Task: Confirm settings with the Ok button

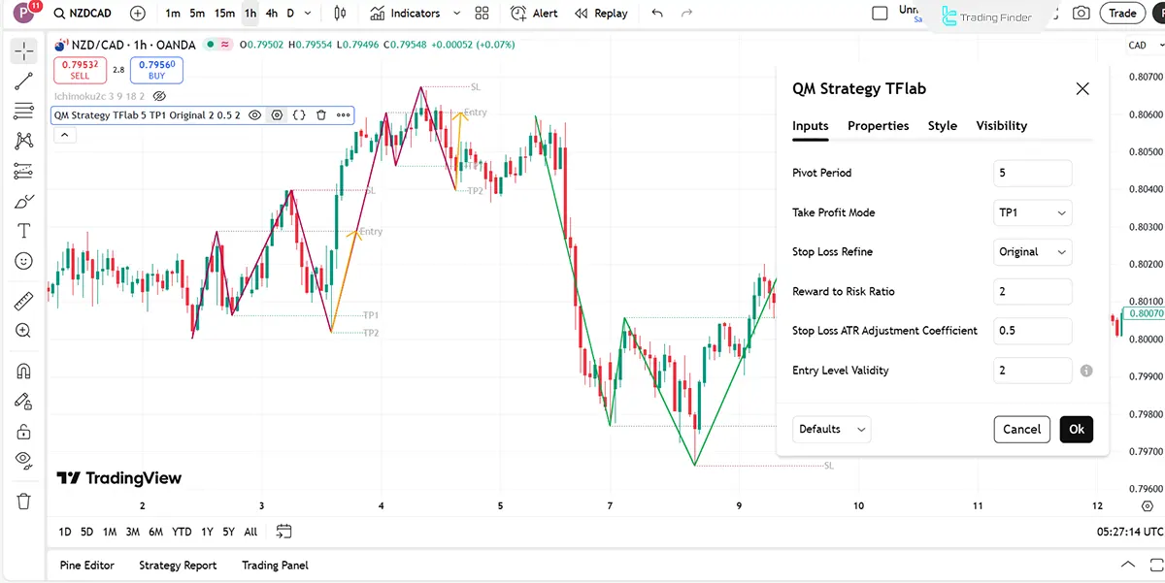Action: (x=1076, y=429)
